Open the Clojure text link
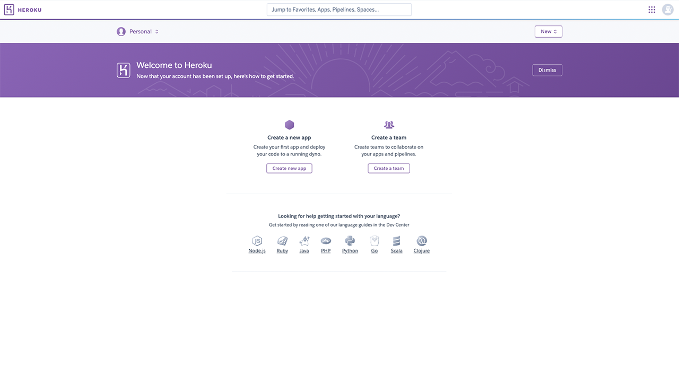This screenshot has height=382, width=679. [x=422, y=251]
